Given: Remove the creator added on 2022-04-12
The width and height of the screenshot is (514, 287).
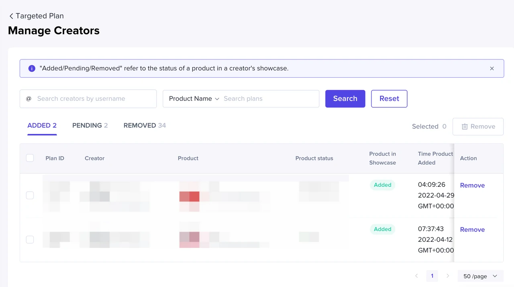Looking at the screenshot, I should 472,229.
